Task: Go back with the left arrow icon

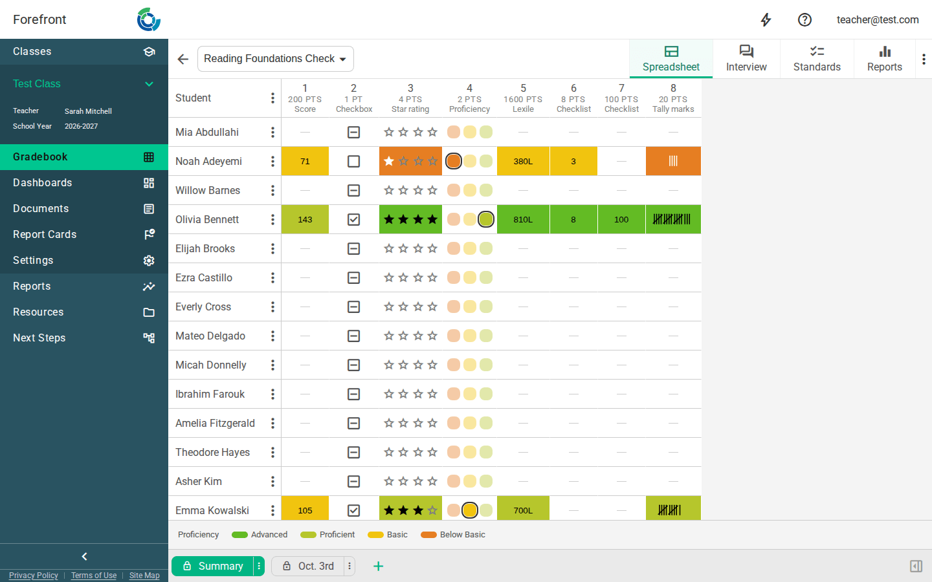Action: pos(183,59)
